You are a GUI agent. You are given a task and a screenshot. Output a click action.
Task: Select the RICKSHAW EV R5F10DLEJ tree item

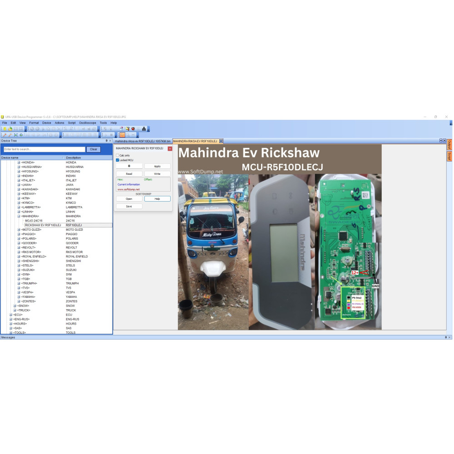[43, 225]
